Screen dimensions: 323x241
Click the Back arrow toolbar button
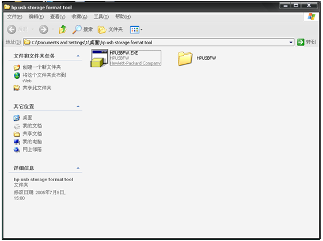(x=12, y=29)
